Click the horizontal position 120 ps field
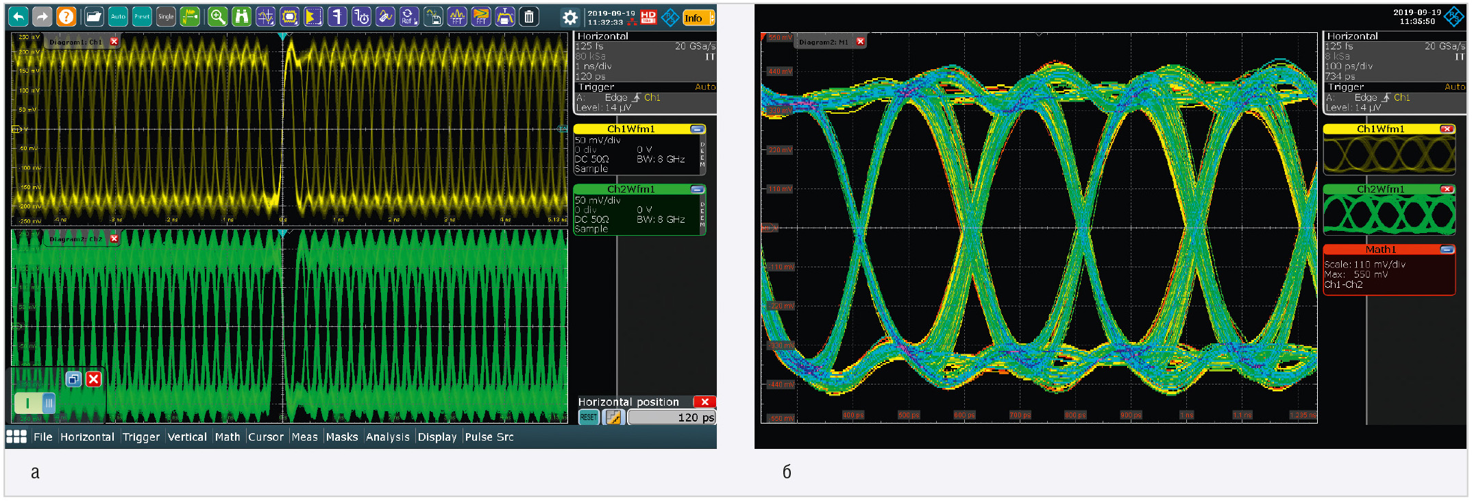The width and height of the screenshot is (1472, 501). [x=672, y=417]
